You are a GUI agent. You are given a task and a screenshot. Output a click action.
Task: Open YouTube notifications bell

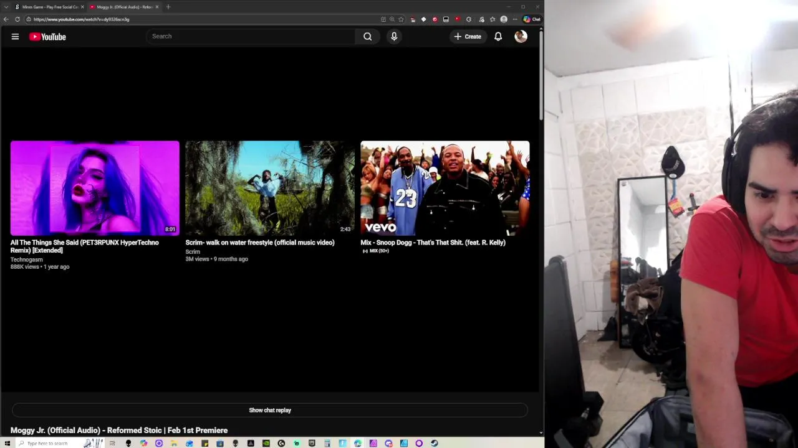498,37
